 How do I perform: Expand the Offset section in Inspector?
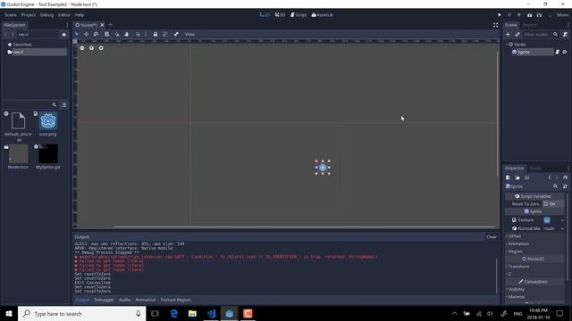tap(515, 236)
